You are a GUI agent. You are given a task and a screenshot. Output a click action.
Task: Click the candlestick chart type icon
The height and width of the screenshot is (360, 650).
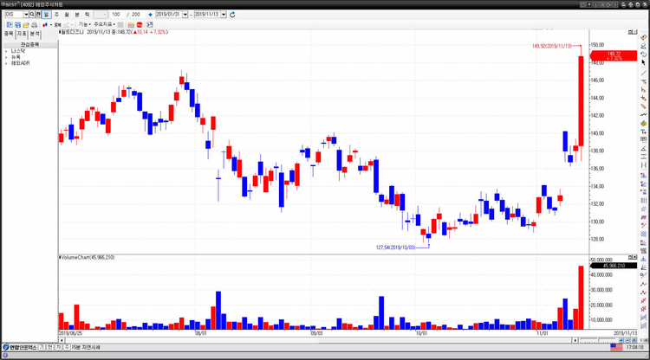tap(45, 25)
